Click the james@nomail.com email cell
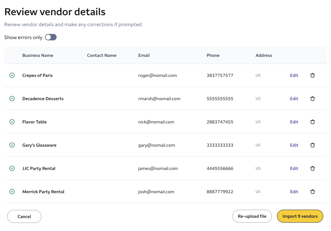This screenshot has width=331, height=231. pyautogui.click(x=158, y=168)
